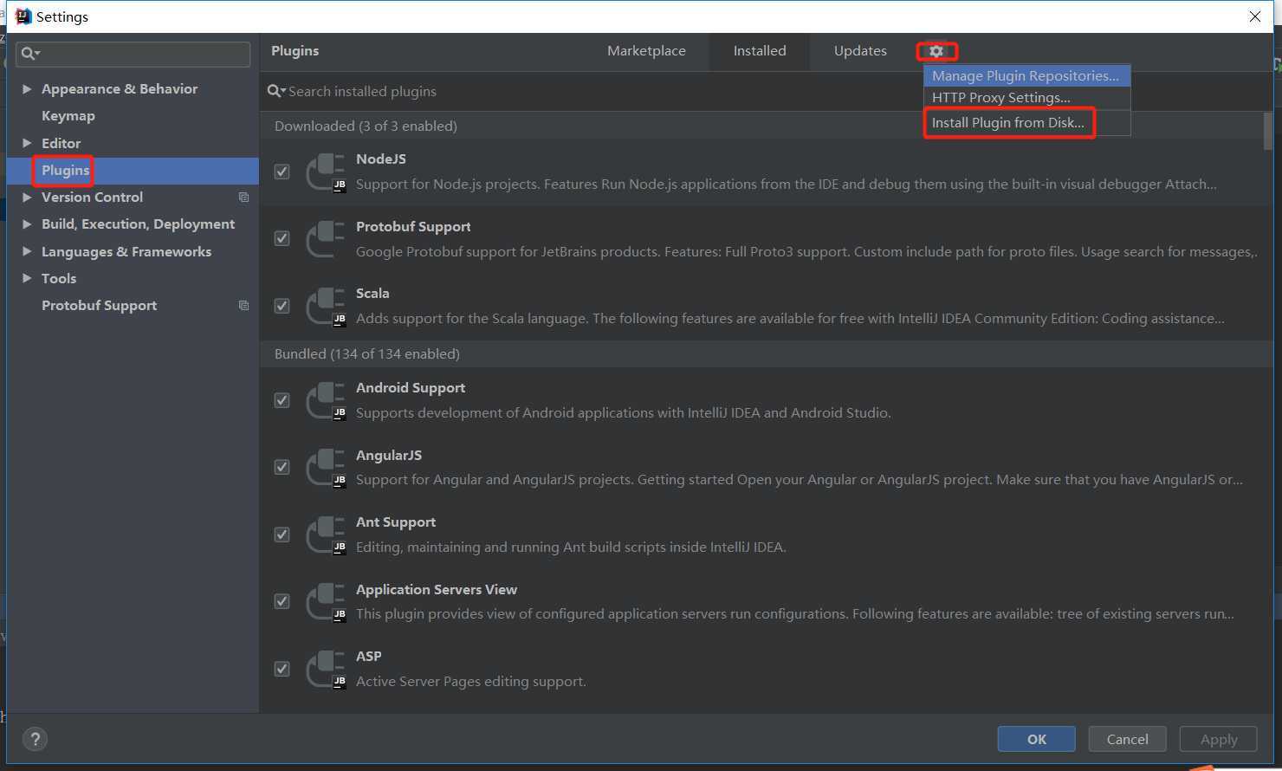
Task: Click the installed plugins search magnifier icon
Action: 276,91
